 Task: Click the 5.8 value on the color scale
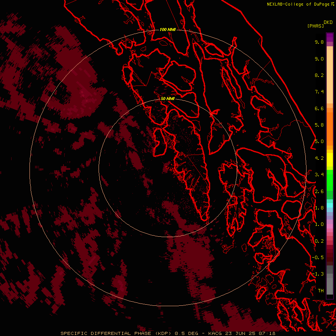click(319, 125)
